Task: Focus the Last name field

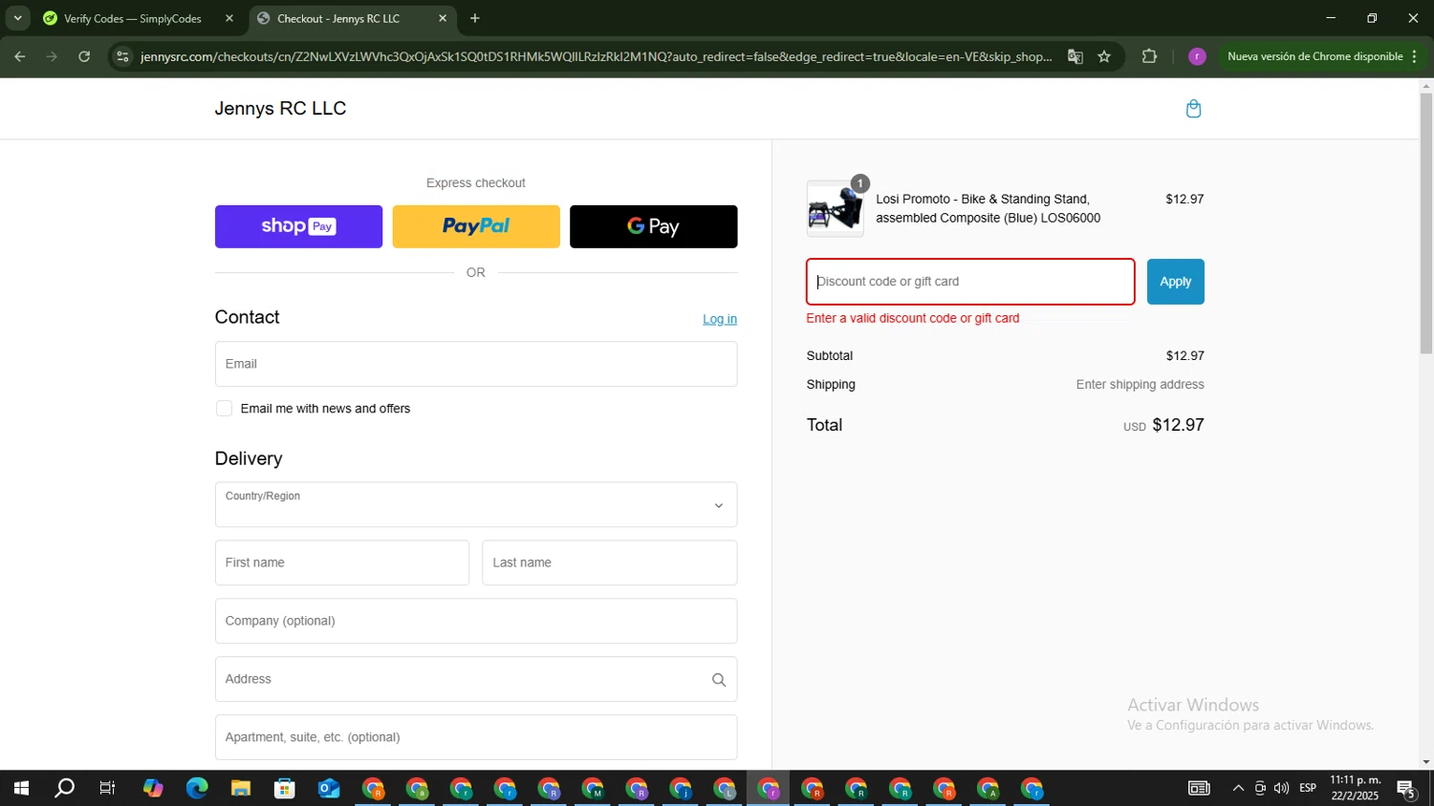Action: pyautogui.click(x=610, y=562)
